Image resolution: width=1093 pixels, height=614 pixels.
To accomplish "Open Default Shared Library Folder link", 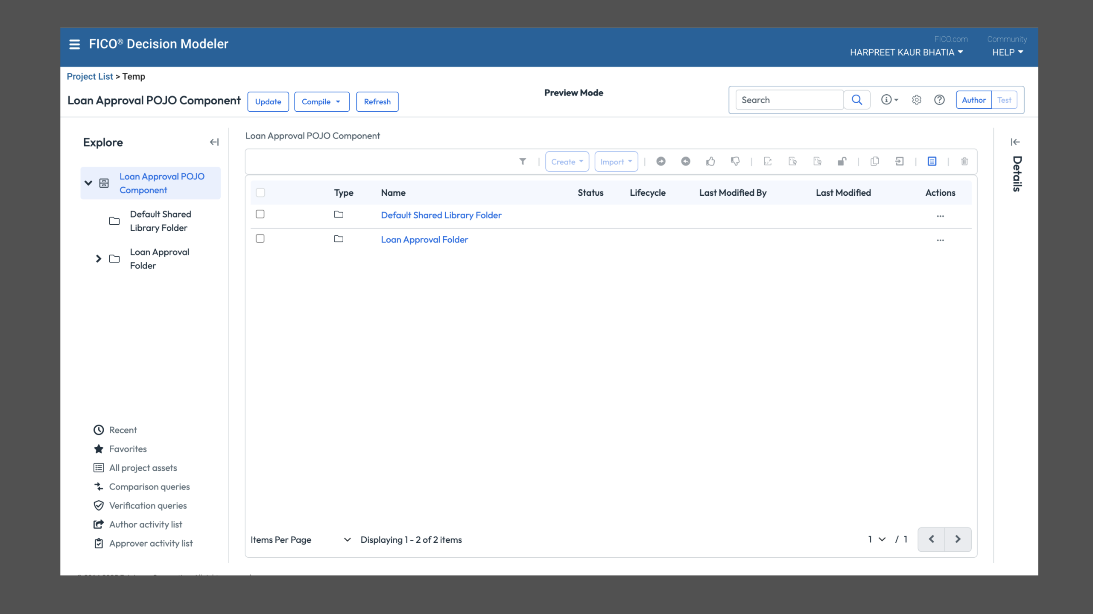I will (441, 215).
